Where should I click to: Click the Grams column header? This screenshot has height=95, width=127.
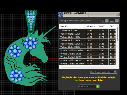92,26
